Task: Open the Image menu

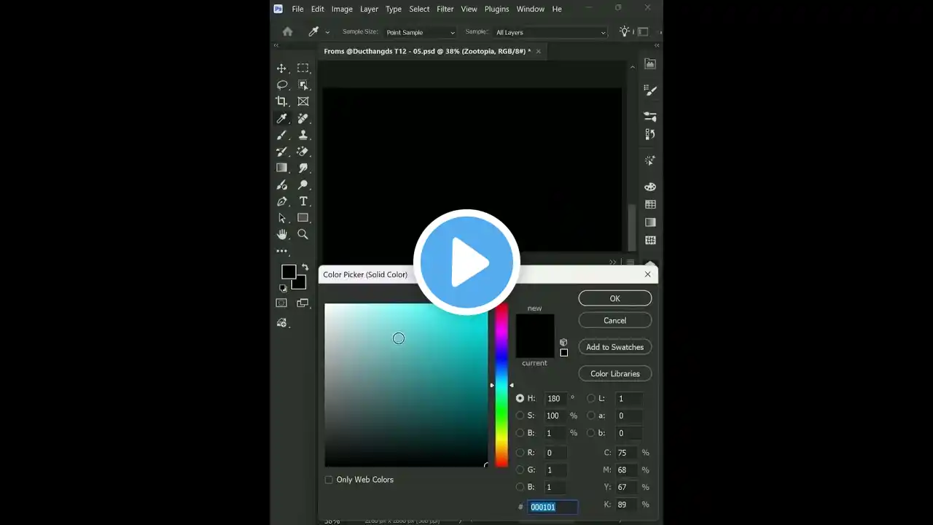Action: point(342,9)
